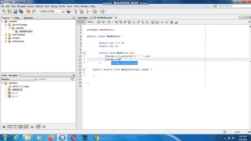Click the Find Selection magnifier icon
The width and height of the screenshot is (251, 141).
pos(116,22)
